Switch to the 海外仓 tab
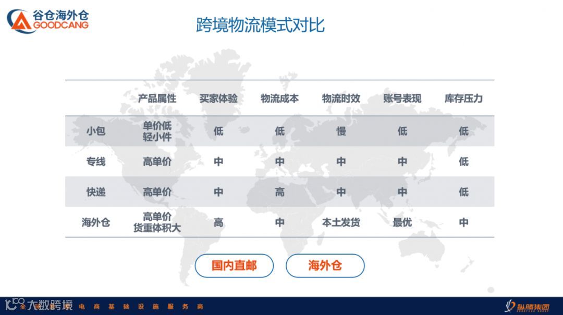563x315 pixels. (x=325, y=266)
